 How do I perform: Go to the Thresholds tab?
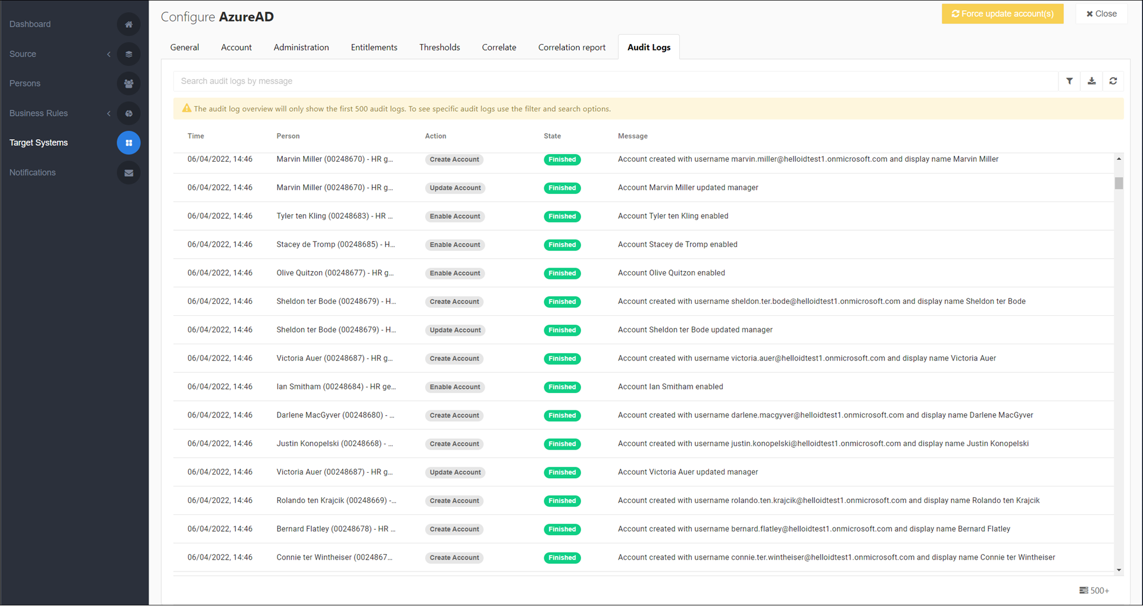click(439, 48)
